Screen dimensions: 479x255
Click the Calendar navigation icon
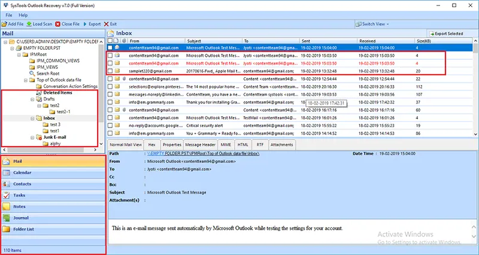click(7, 172)
